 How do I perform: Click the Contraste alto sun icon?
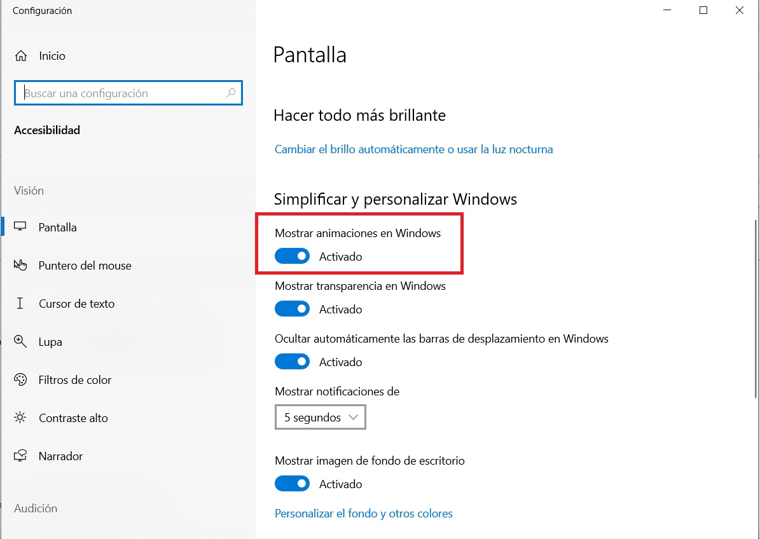coord(20,418)
